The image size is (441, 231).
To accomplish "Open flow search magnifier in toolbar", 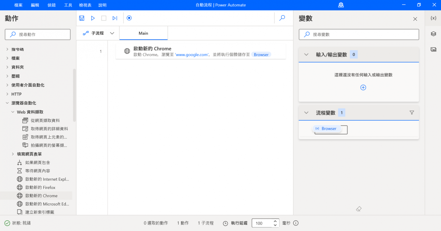I will pos(282,18).
